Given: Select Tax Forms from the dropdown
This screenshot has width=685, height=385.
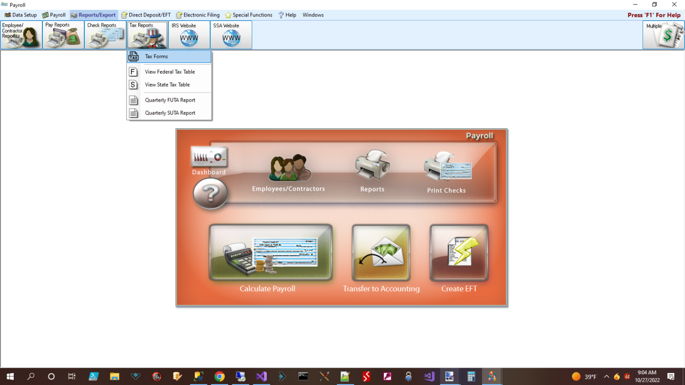Looking at the screenshot, I should pyautogui.click(x=157, y=57).
